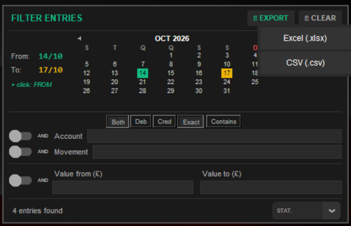Pick day 7 in the calendar
The width and height of the screenshot is (351, 226).
(x=143, y=64)
